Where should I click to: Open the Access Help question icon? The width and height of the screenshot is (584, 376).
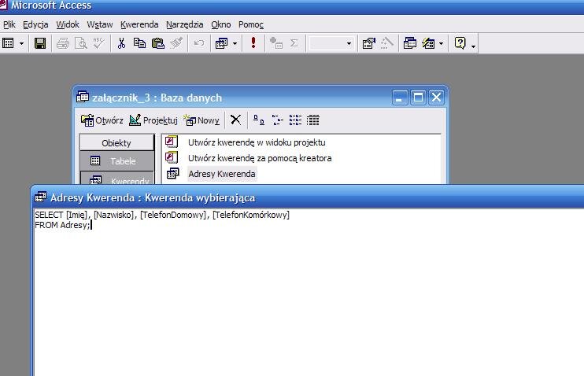click(460, 43)
